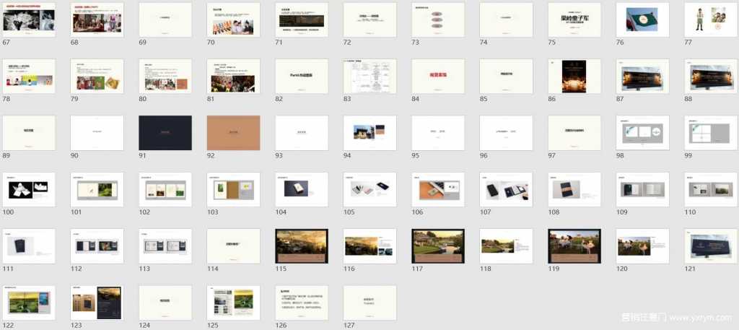Select slide thumbnail 99
Screen dimensions: 739x330
click(711, 133)
